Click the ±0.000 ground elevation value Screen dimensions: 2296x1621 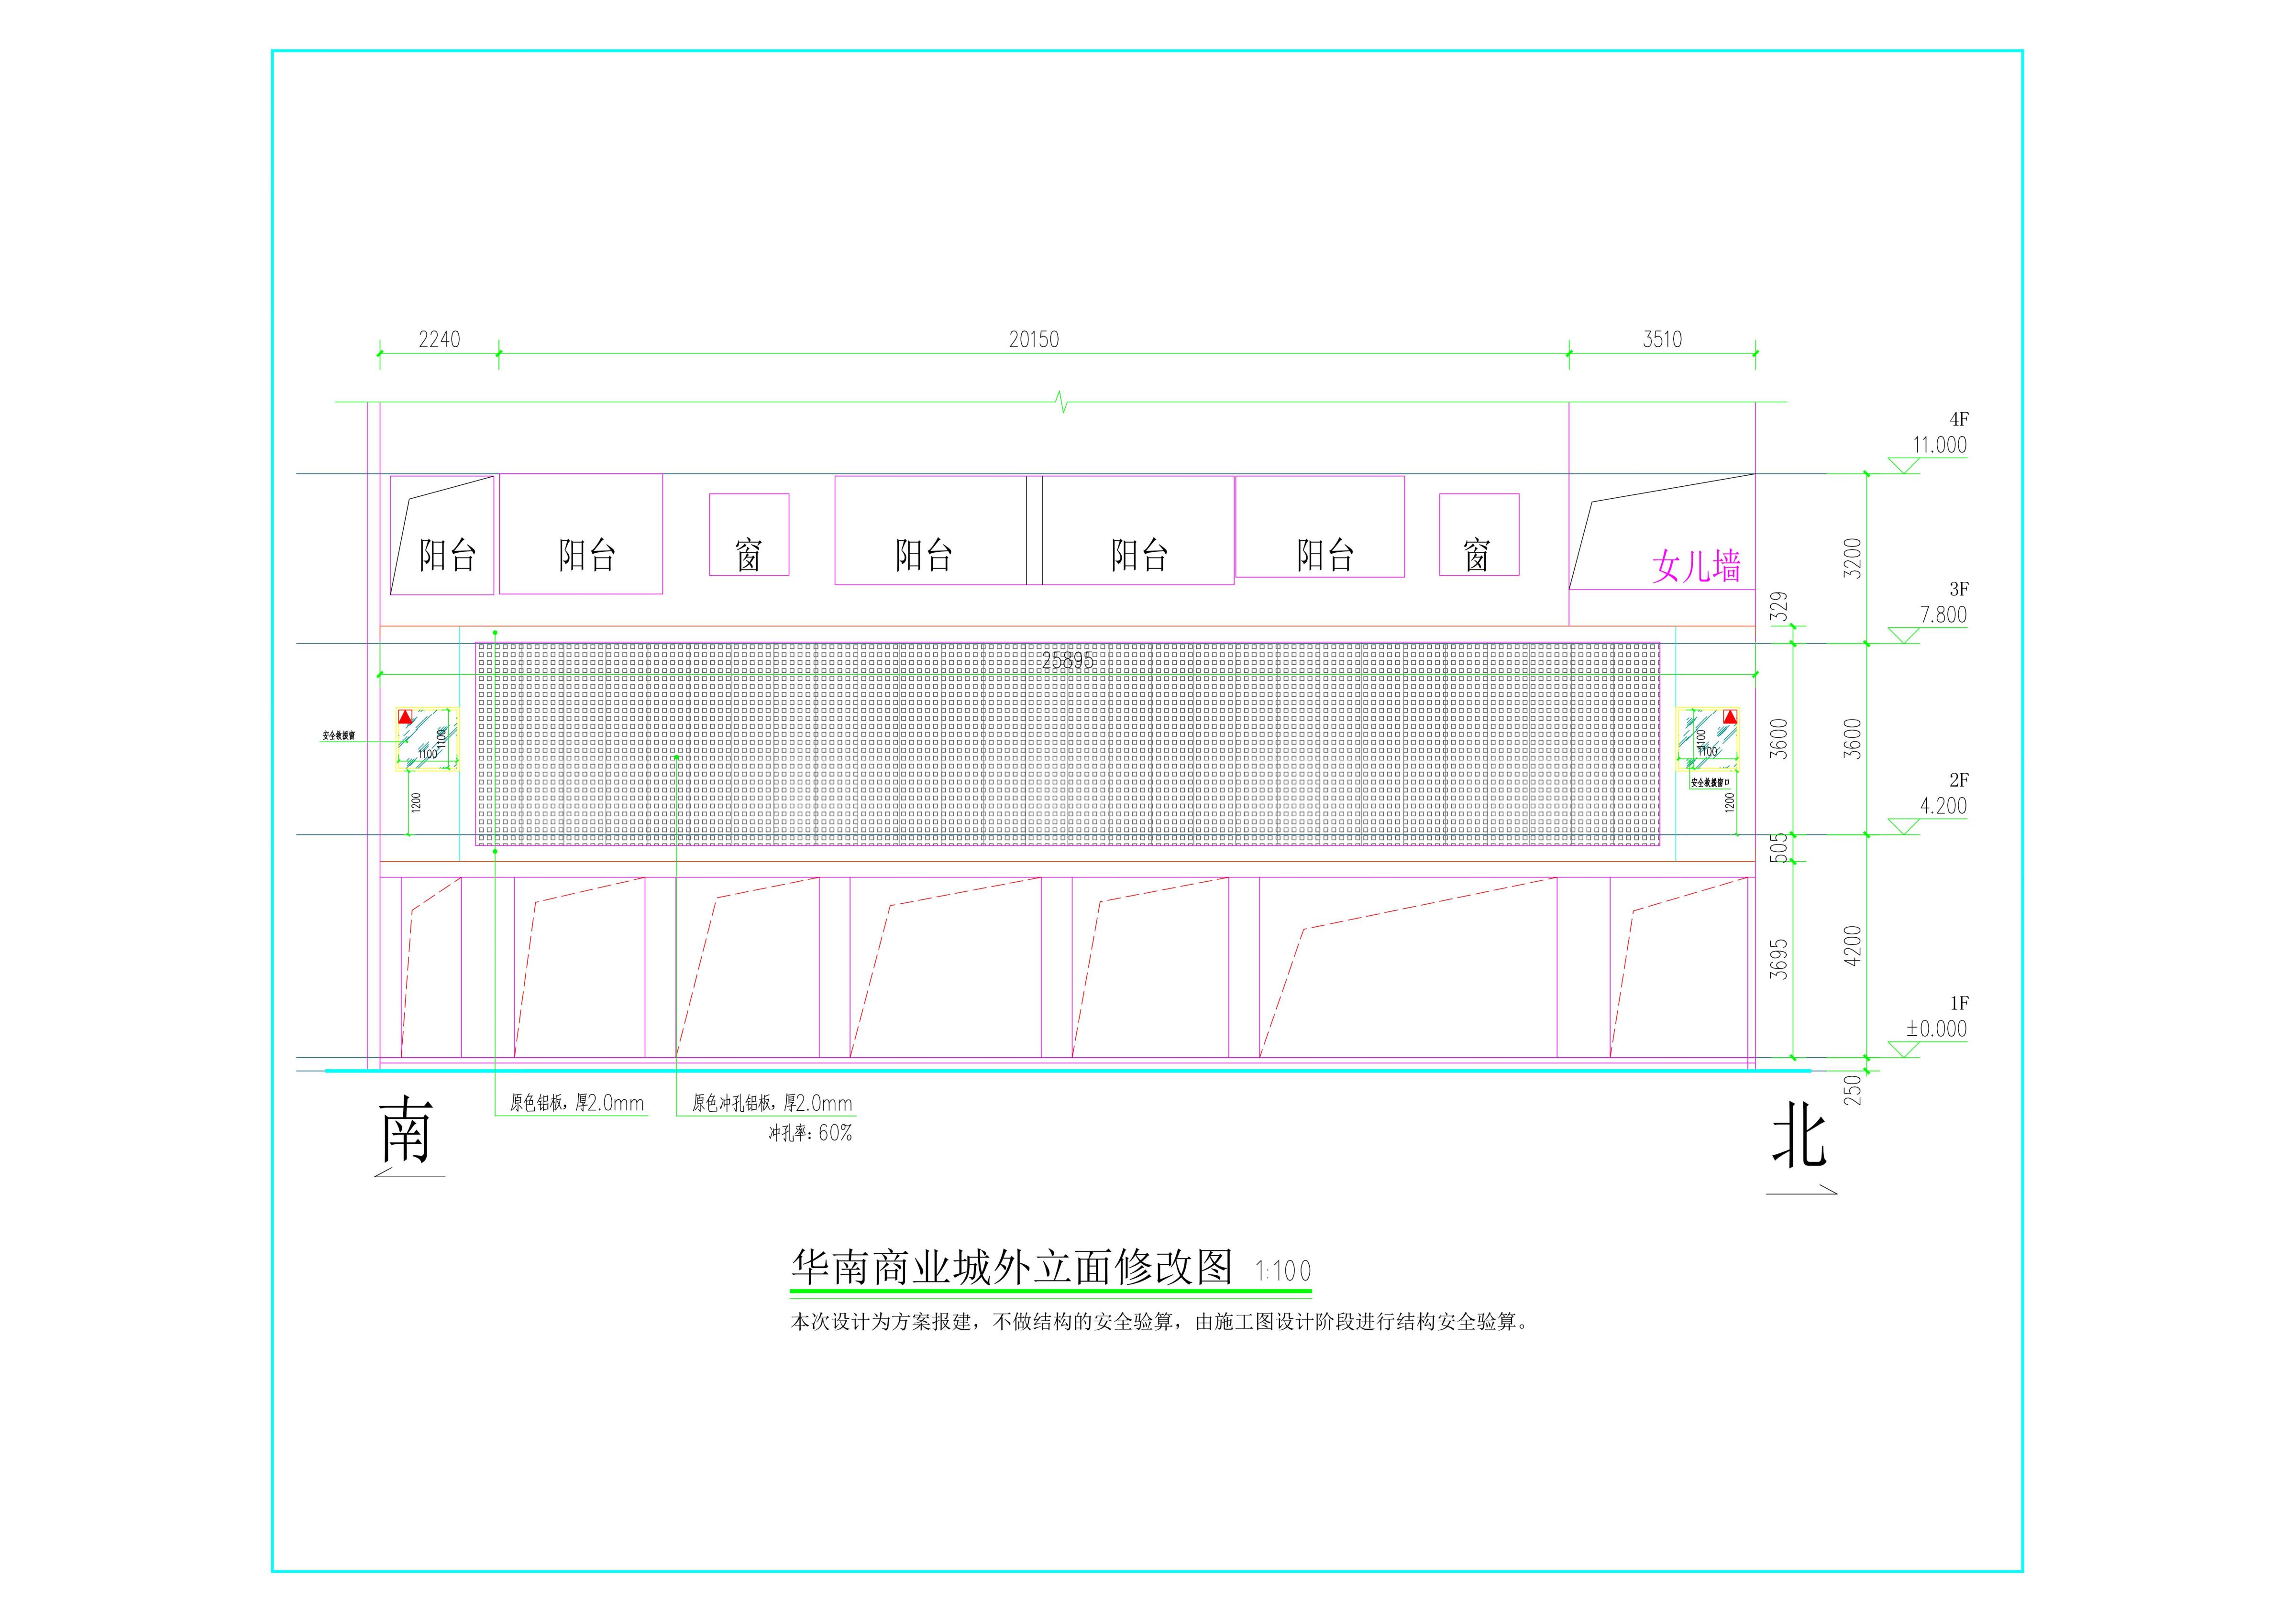pyautogui.click(x=1936, y=1029)
